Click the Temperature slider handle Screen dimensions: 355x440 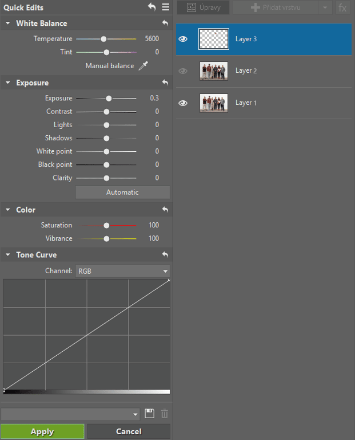tap(103, 39)
